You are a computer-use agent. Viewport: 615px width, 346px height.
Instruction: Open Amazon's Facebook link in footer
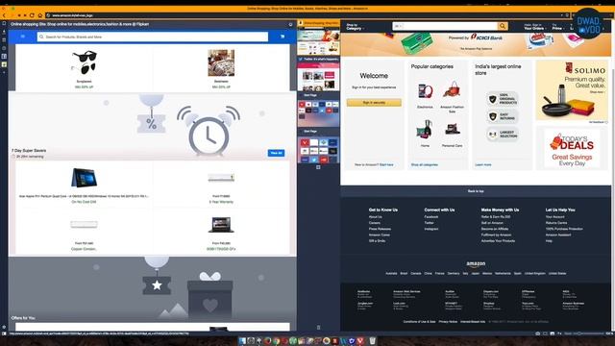pos(431,217)
